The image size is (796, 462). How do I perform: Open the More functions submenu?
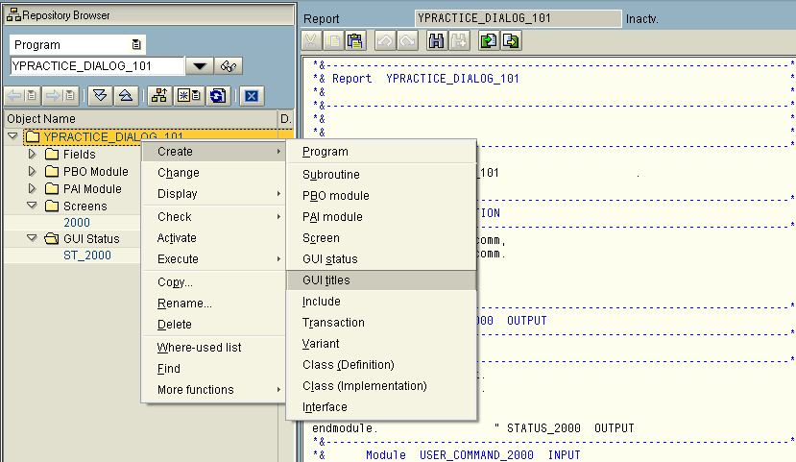click(196, 390)
